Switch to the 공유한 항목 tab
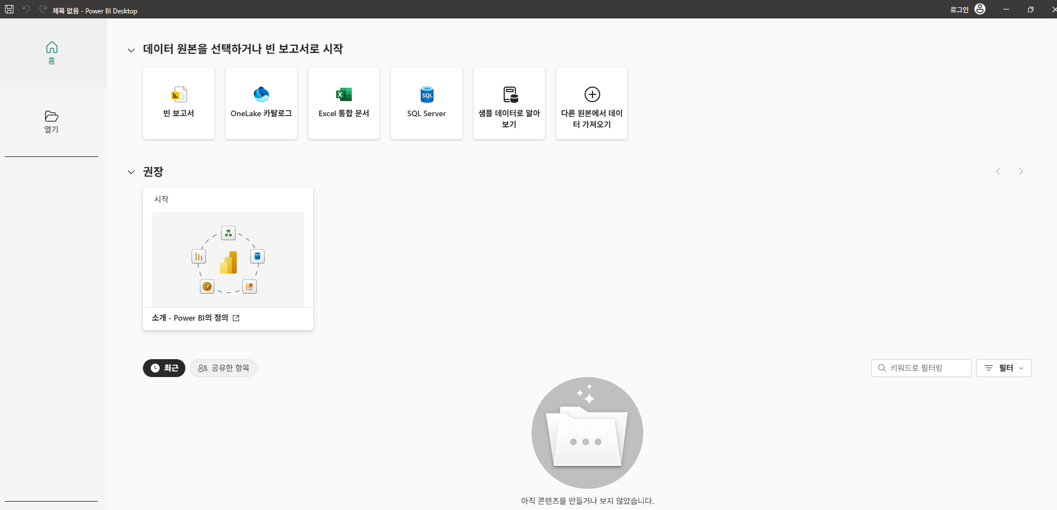This screenshot has width=1057, height=510. (223, 368)
